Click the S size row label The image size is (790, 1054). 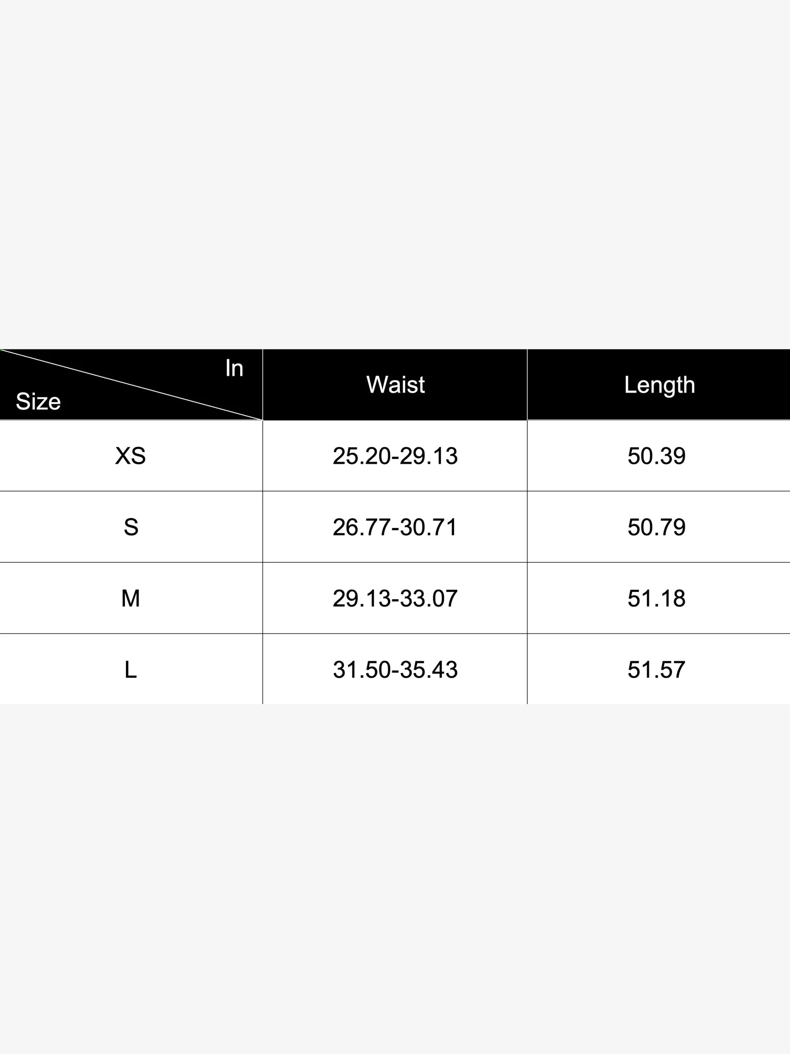[131, 527]
